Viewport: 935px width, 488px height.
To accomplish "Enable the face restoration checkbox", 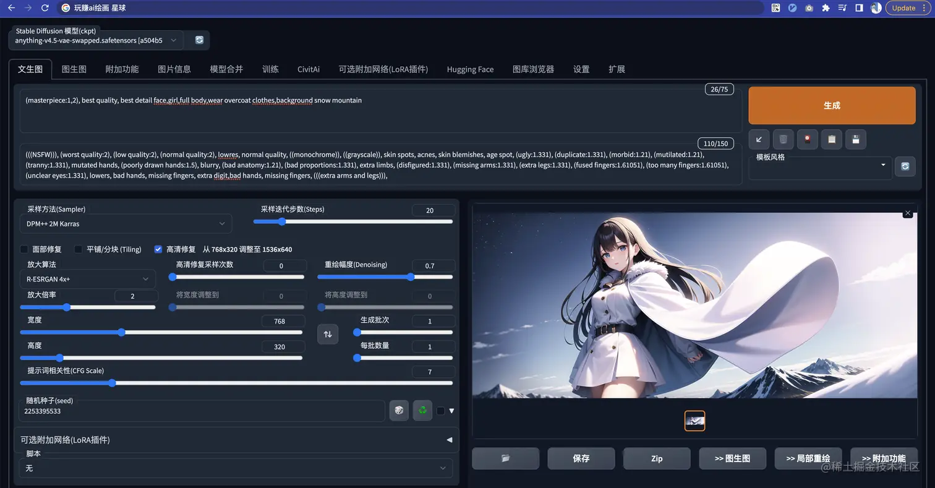I will pos(24,249).
